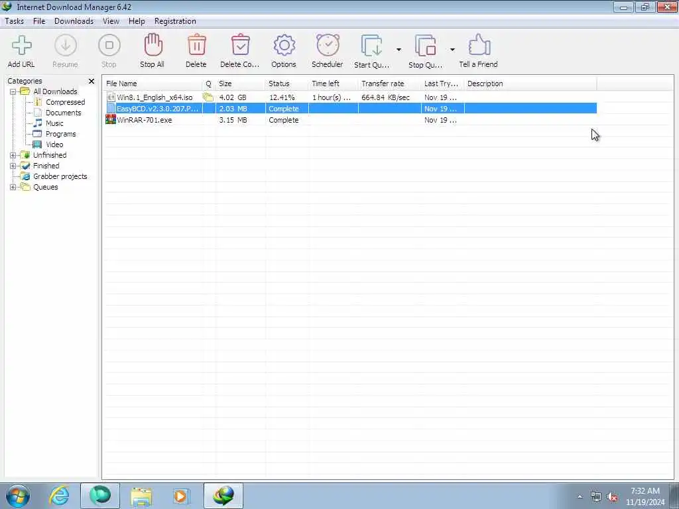This screenshot has width=679, height=509.
Task: Select the All Downloads folder
Action: pos(56,91)
